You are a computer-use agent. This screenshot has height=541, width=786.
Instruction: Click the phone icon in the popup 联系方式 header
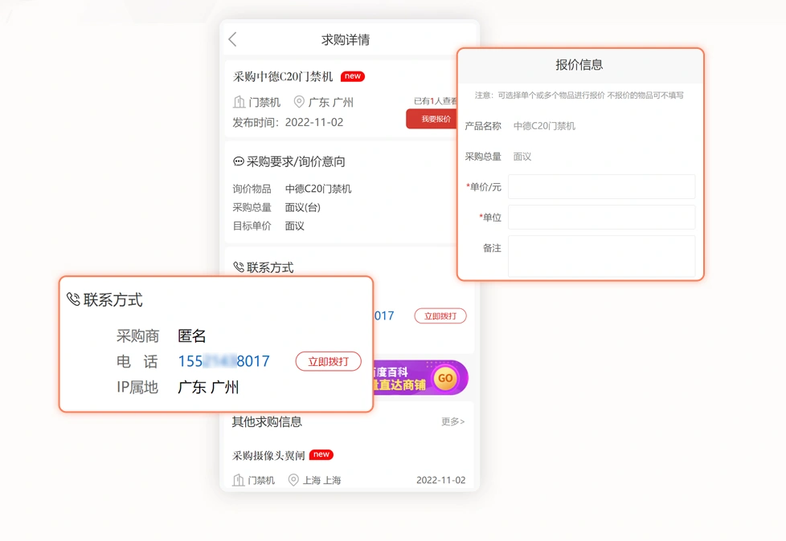pos(73,299)
